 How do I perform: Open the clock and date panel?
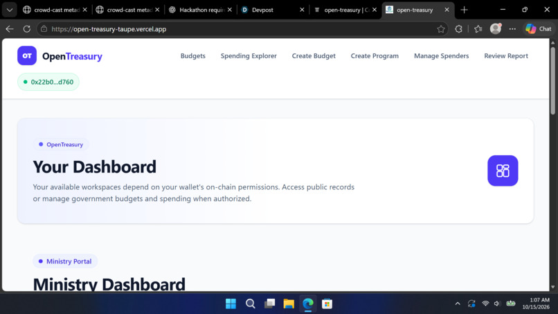(536, 304)
